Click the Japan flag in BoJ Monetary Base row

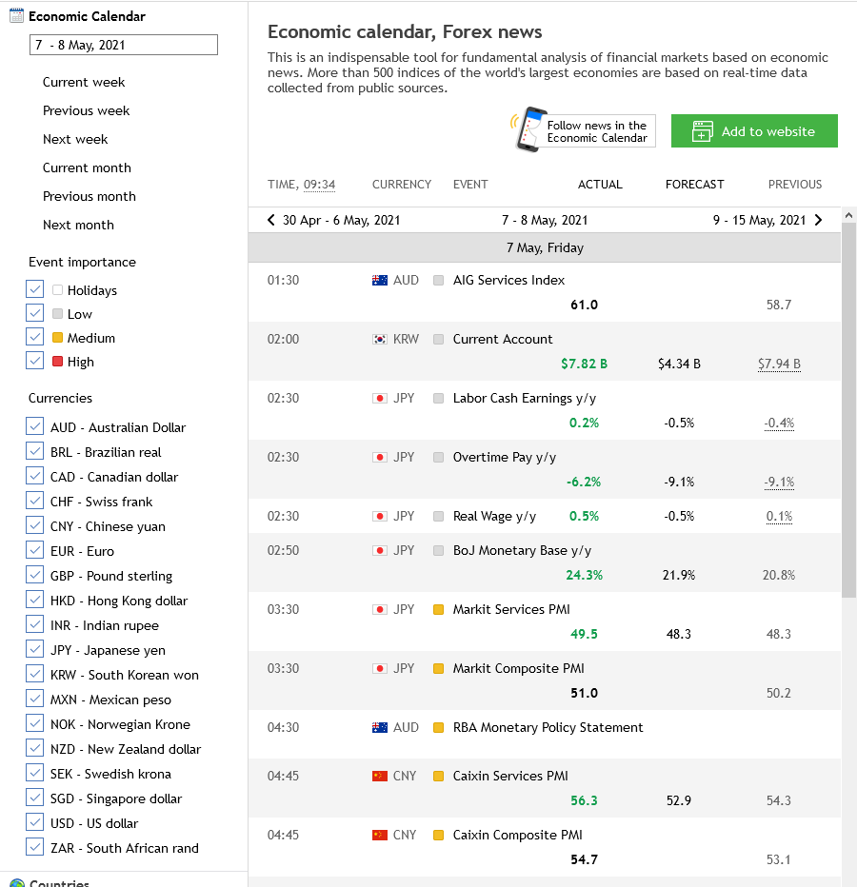click(380, 550)
